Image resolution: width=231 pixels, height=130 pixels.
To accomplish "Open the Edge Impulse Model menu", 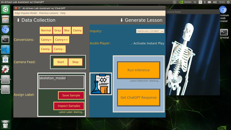I will pyautogui.click(x=26, y=13).
